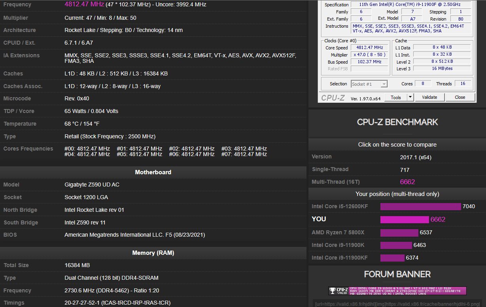This screenshot has width=486, height=307.
Task: Click the Threads count field showing 16
Action: tap(462, 84)
